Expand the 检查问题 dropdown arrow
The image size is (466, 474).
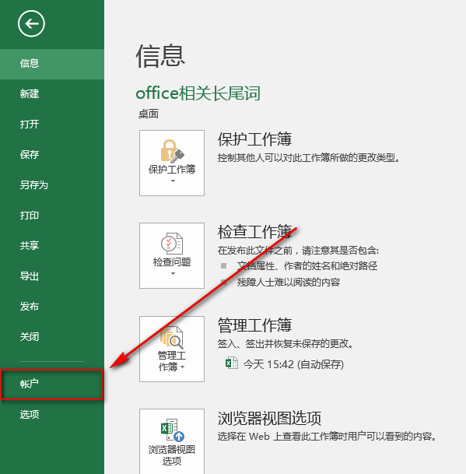[x=173, y=273]
